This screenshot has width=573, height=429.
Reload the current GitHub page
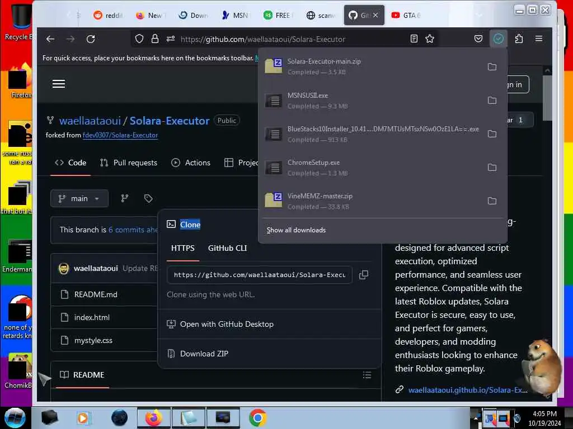(x=91, y=39)
